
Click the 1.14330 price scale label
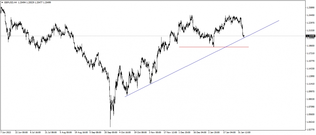(x=310, y=69)
